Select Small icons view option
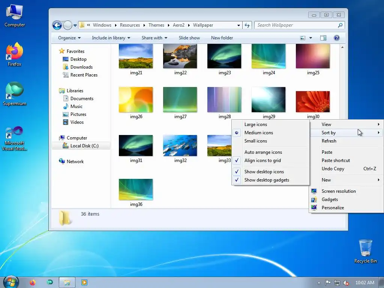Screen dimensions: 384x288 [x=271, y=141]
